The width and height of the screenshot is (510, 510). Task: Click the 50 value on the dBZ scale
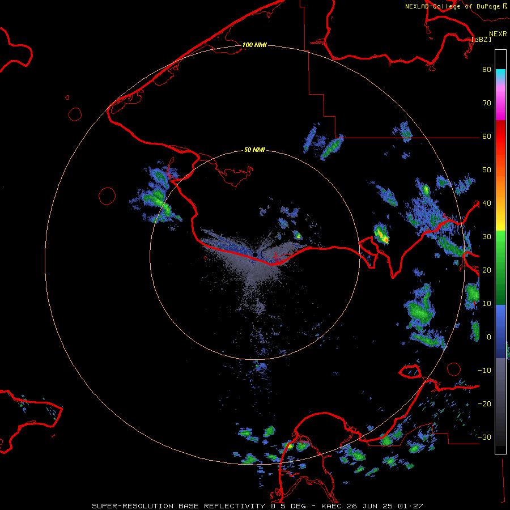click(x=487, y=170)
